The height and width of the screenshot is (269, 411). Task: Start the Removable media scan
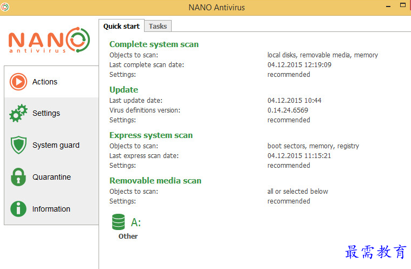pyautogui.click(x=155, y=180)
